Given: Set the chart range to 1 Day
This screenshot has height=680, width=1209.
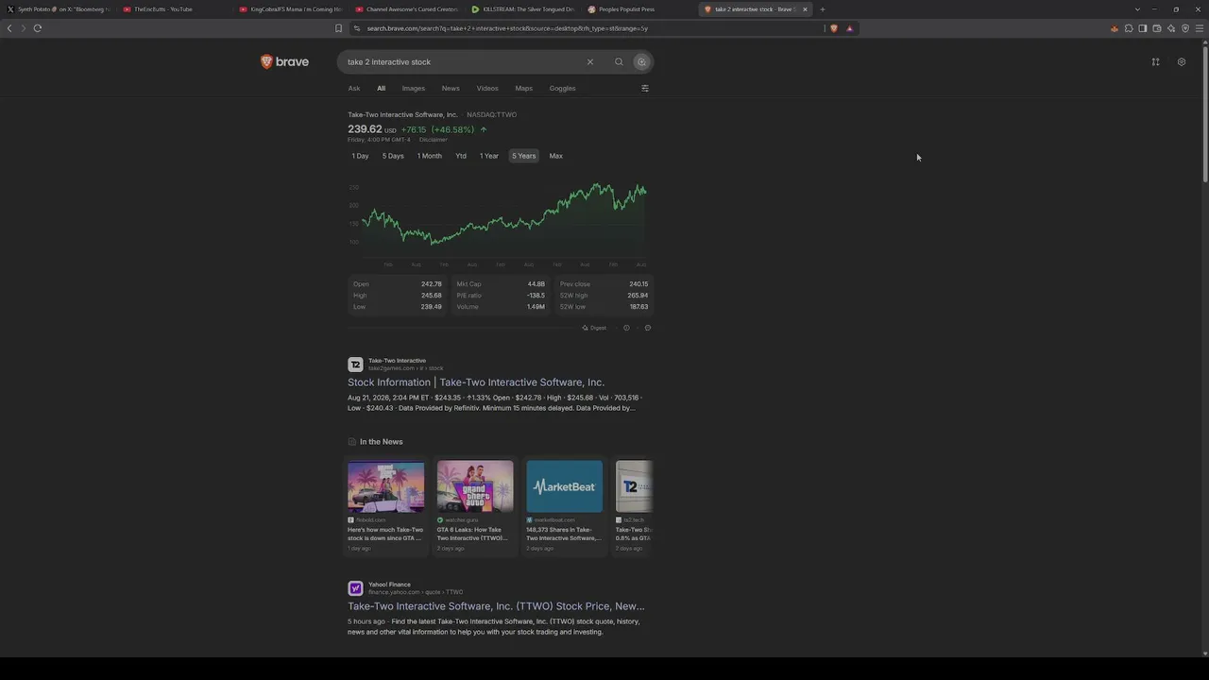Looking at the screenshot, I should point(361,156).
